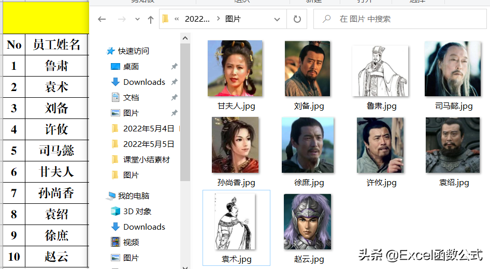This screenshot has width=490, height=269.
Task: Click Excel cell 袁术
Action: click(57, 87)
